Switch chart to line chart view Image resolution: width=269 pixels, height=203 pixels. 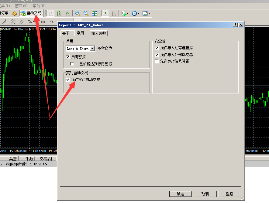pyautogui.click(x=67, y=13)
